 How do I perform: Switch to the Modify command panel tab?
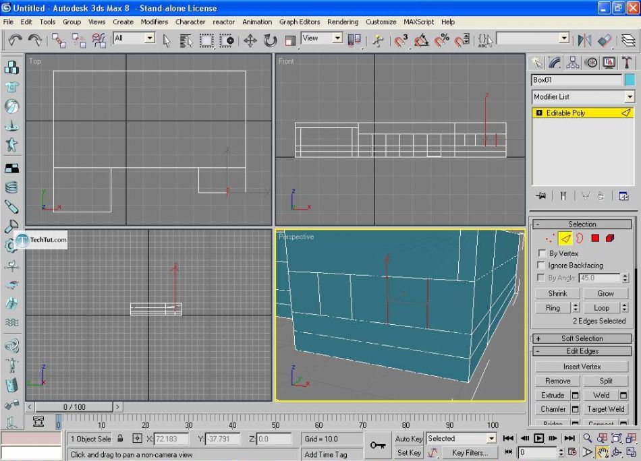[x=555, y=63]
